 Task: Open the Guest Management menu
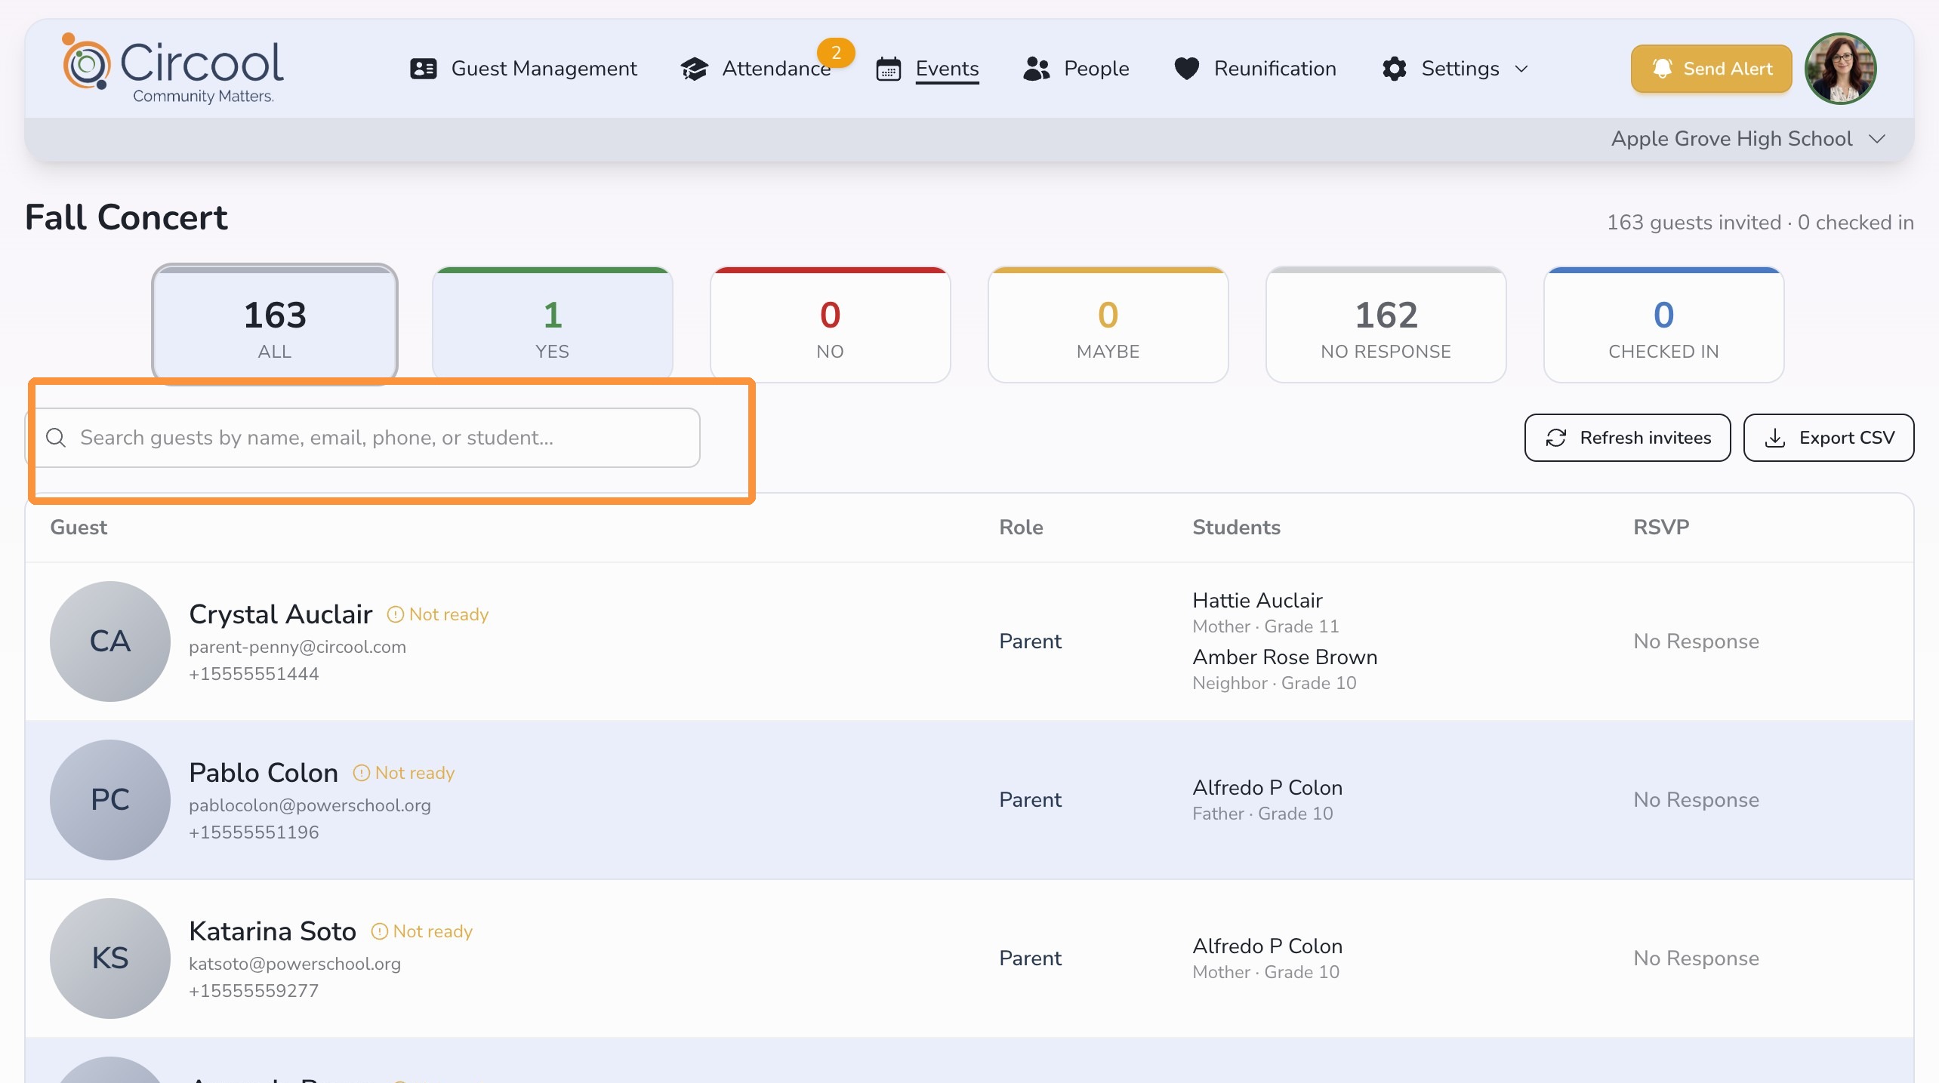(x=523, y=69)
